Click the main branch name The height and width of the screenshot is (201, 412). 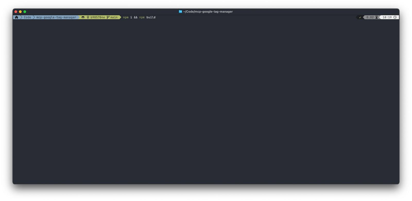pyautogui.click(x=114, y=17)
